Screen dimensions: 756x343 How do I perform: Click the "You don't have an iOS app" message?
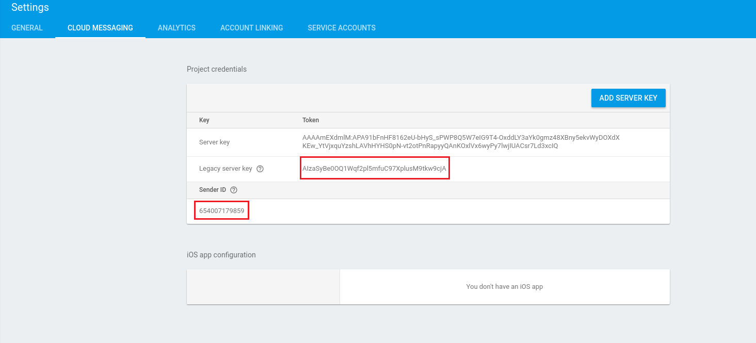coord(504,287)
